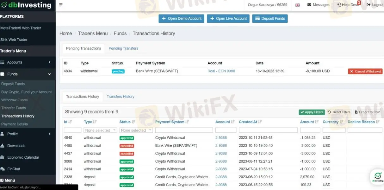Image resolution: width=384 pixels, height=190 pixels.
Task: Click the Logout icon
Action: 369,5
